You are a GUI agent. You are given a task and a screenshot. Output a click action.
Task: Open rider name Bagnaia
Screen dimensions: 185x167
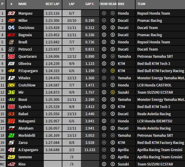pyautogui.click(x=25, y=35)
